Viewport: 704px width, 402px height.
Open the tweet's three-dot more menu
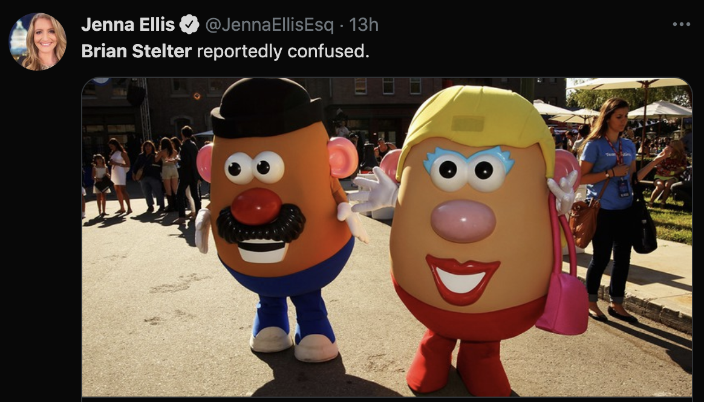(681, 24)
